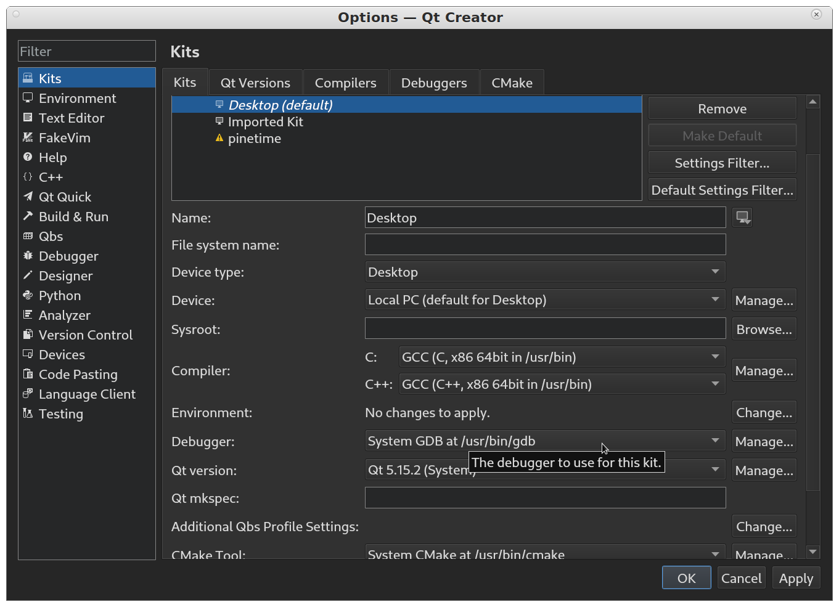Click Manage button for CMake Tool
Screen dimensions: 839x607
[x=764, y=552]
